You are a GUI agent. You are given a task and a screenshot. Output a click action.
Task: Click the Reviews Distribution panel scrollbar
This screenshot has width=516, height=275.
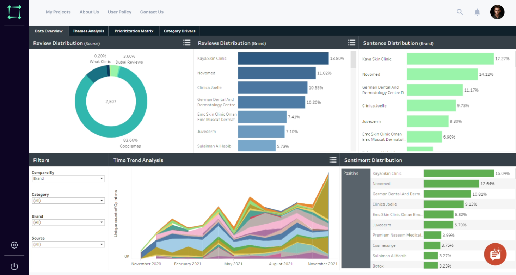point(353,59)
